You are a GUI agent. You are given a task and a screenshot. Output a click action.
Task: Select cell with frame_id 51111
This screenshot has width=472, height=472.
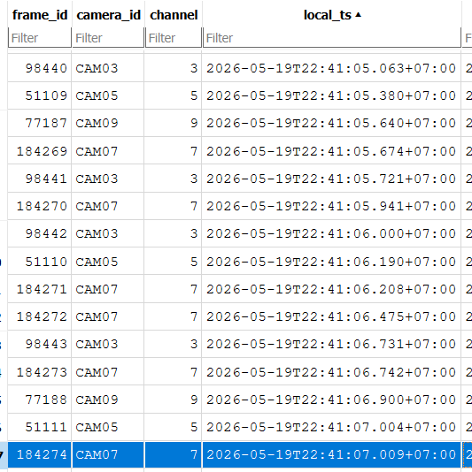[x=40, y=427]
